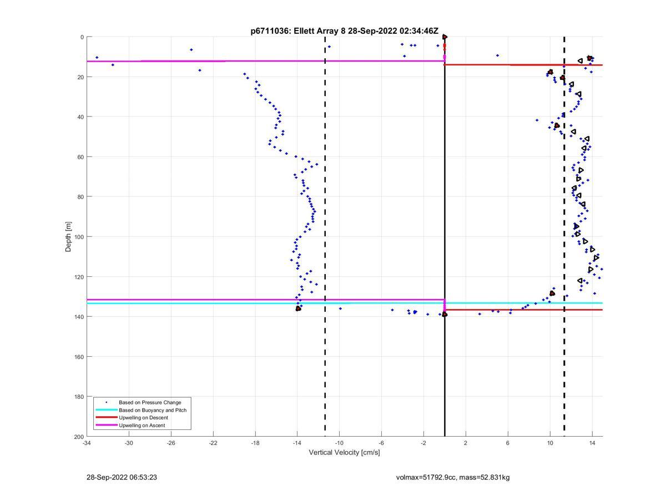Click the x-axis tick label -18
The width and height of the screenshot is (666, 491).
(x=255, y=443)
